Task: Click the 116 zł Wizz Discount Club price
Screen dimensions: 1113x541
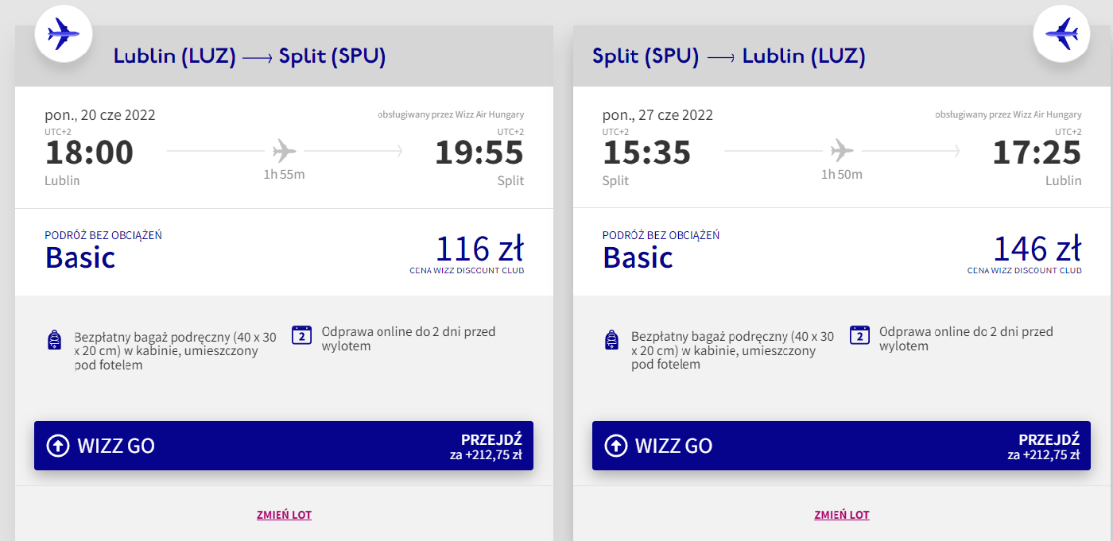Action: tap(479, 249)
